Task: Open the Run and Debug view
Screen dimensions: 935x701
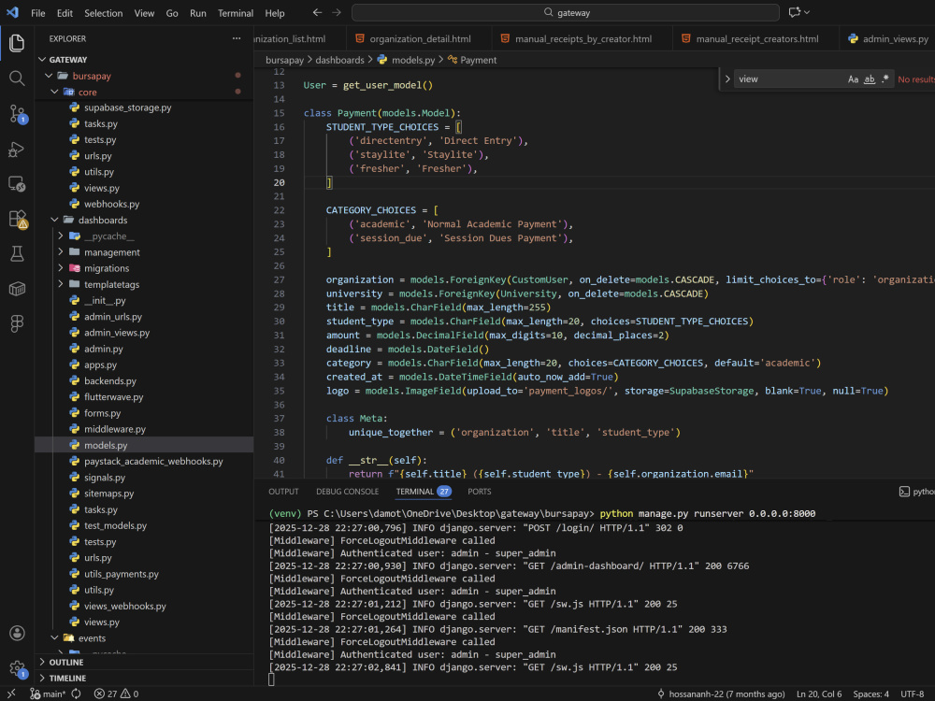Action: click(x=17, y=149)
